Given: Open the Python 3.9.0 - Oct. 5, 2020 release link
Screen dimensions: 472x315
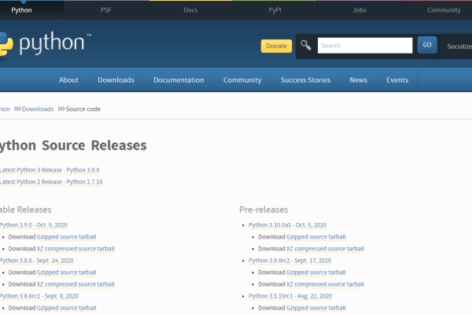Looking at the screenshot, I should 33,225.
